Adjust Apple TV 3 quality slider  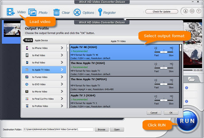(164, 100)
